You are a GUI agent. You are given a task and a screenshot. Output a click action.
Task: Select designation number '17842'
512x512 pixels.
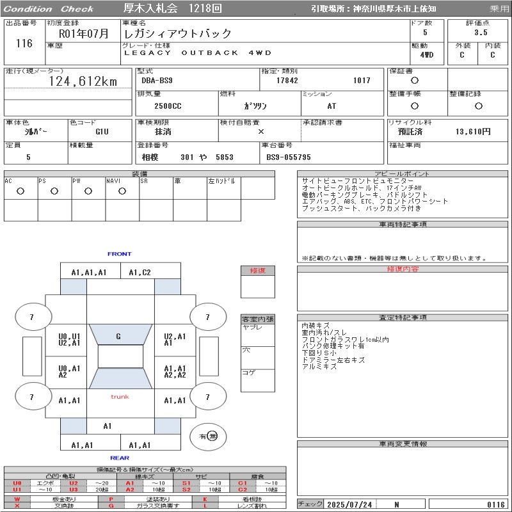[287, 81]
